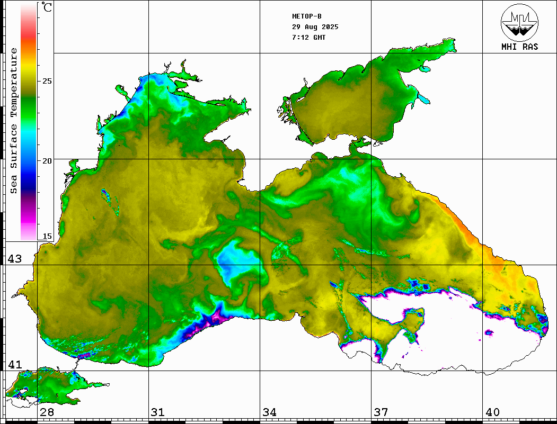
Task: Click the temperature color scale bar
Action: [29, 122]
